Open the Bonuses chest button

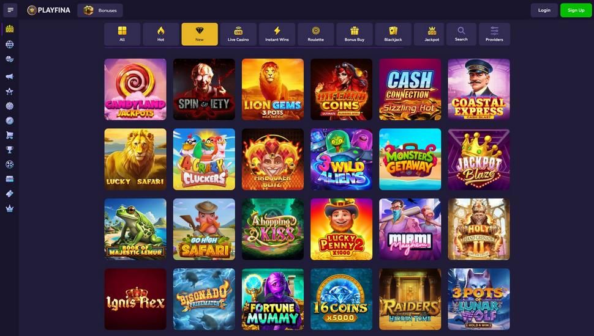click(x=100, y=10)
